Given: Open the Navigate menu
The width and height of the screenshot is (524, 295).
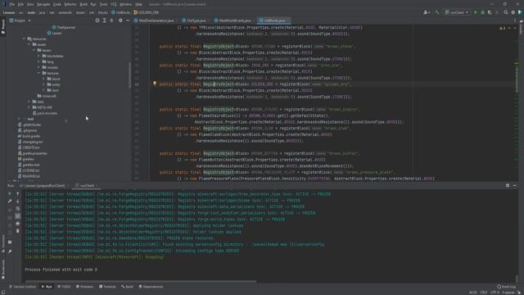Looking at the screenshot, I should pyautogui.click(x=43, y=4).
